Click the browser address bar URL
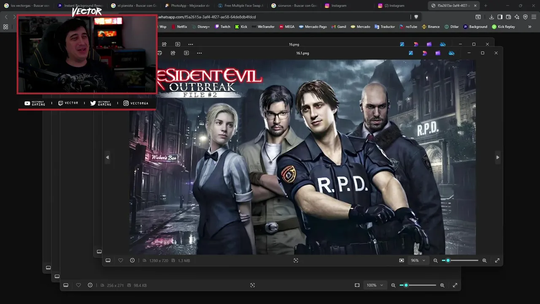 tap(207, 17)
